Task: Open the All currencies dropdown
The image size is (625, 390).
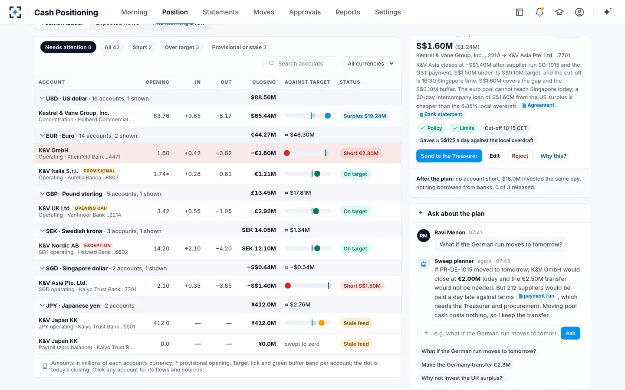Action: [x=368, y=63]
